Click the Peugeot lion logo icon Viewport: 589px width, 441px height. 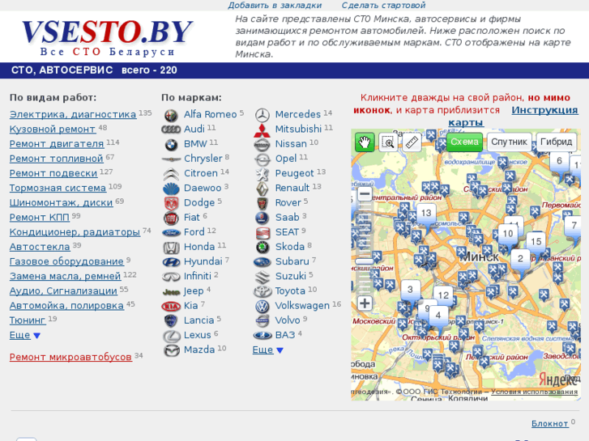coord(262,174)
